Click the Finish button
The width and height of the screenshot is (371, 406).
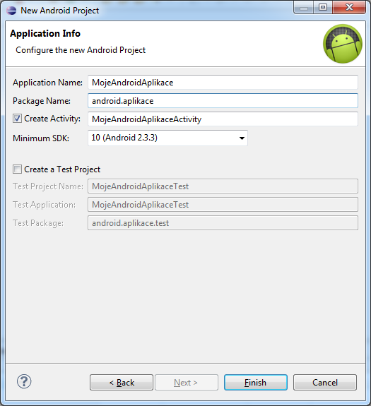coord(256,382)
